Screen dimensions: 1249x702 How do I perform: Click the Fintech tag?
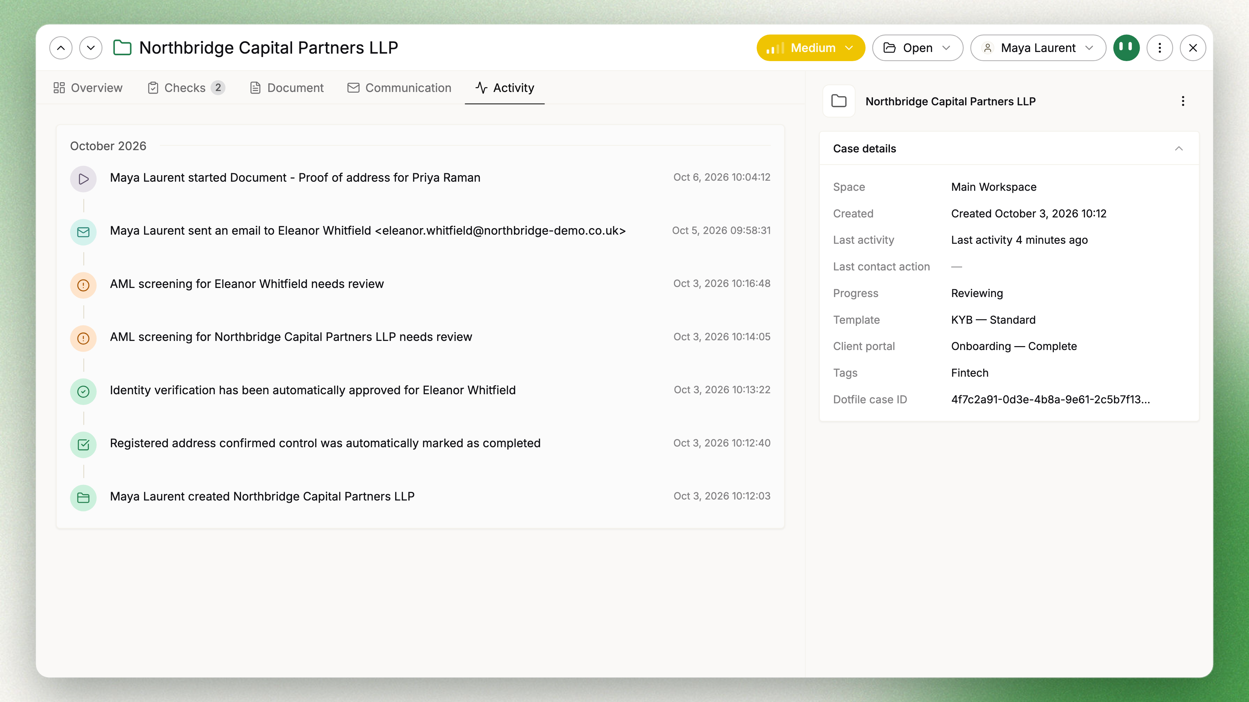point(969,373)
